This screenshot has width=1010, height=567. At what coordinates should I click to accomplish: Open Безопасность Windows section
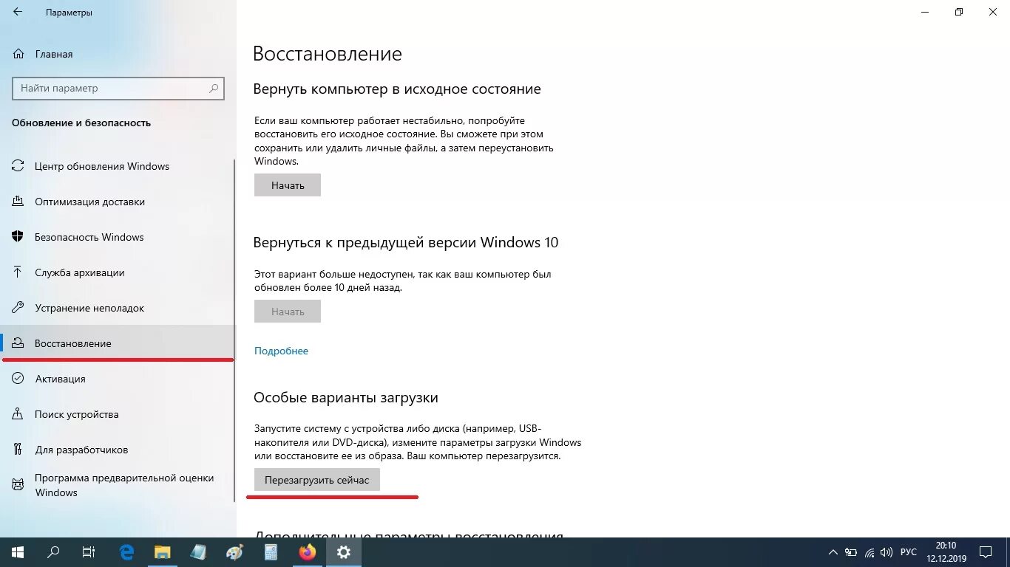click(x=118, y=237)
